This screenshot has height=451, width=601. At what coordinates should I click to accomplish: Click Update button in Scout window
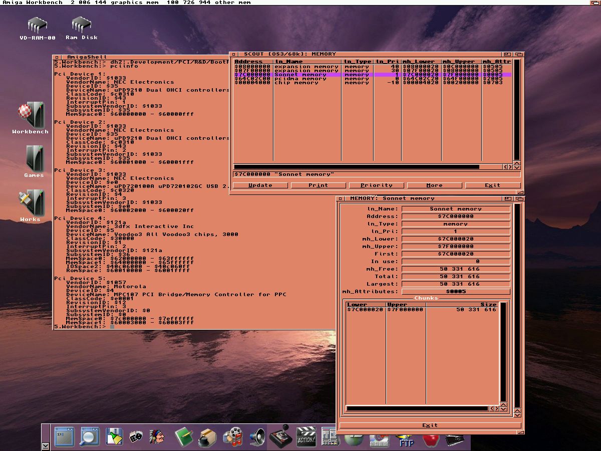(x=260, y=185)
